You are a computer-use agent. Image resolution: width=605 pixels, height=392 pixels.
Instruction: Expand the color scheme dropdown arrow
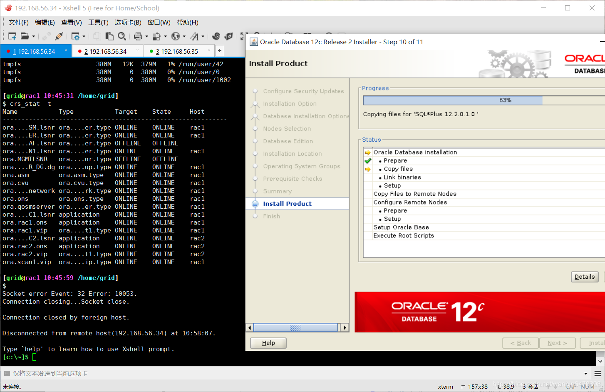click(x=166, y=37)
